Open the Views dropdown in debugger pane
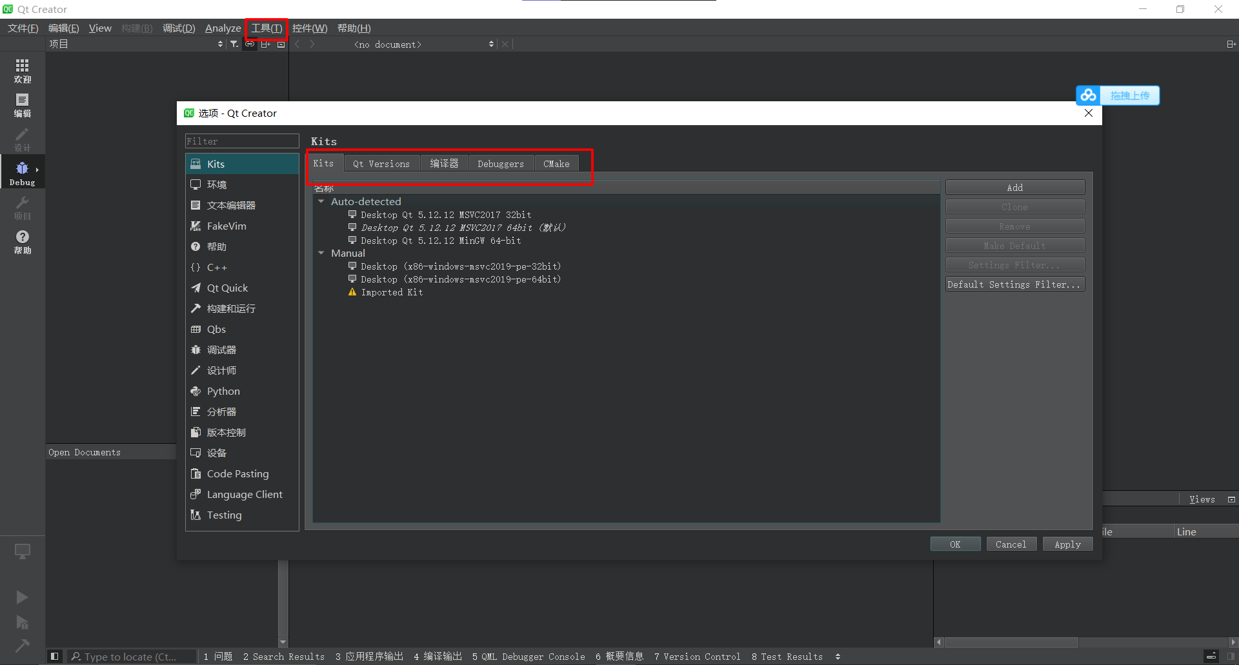The image size is (1239, 665). [1202, 499]
